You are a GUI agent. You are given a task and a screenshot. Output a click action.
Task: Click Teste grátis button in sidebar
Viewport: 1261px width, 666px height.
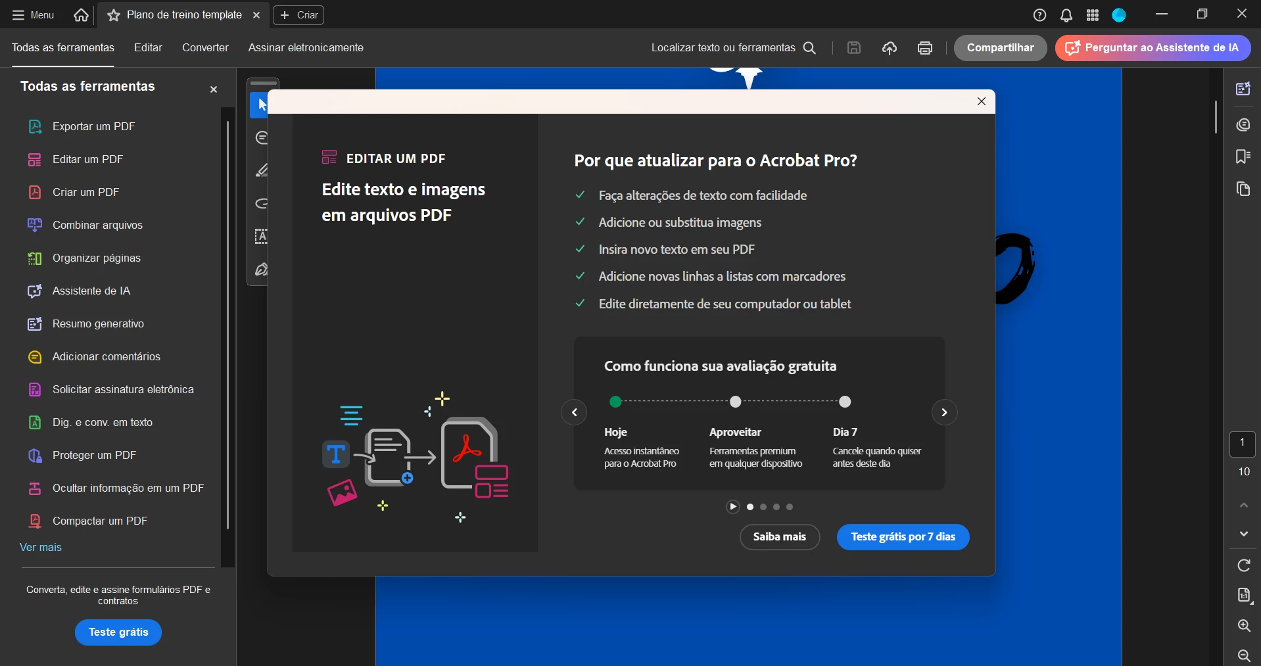pyautogui.click(x=118, y=632)
